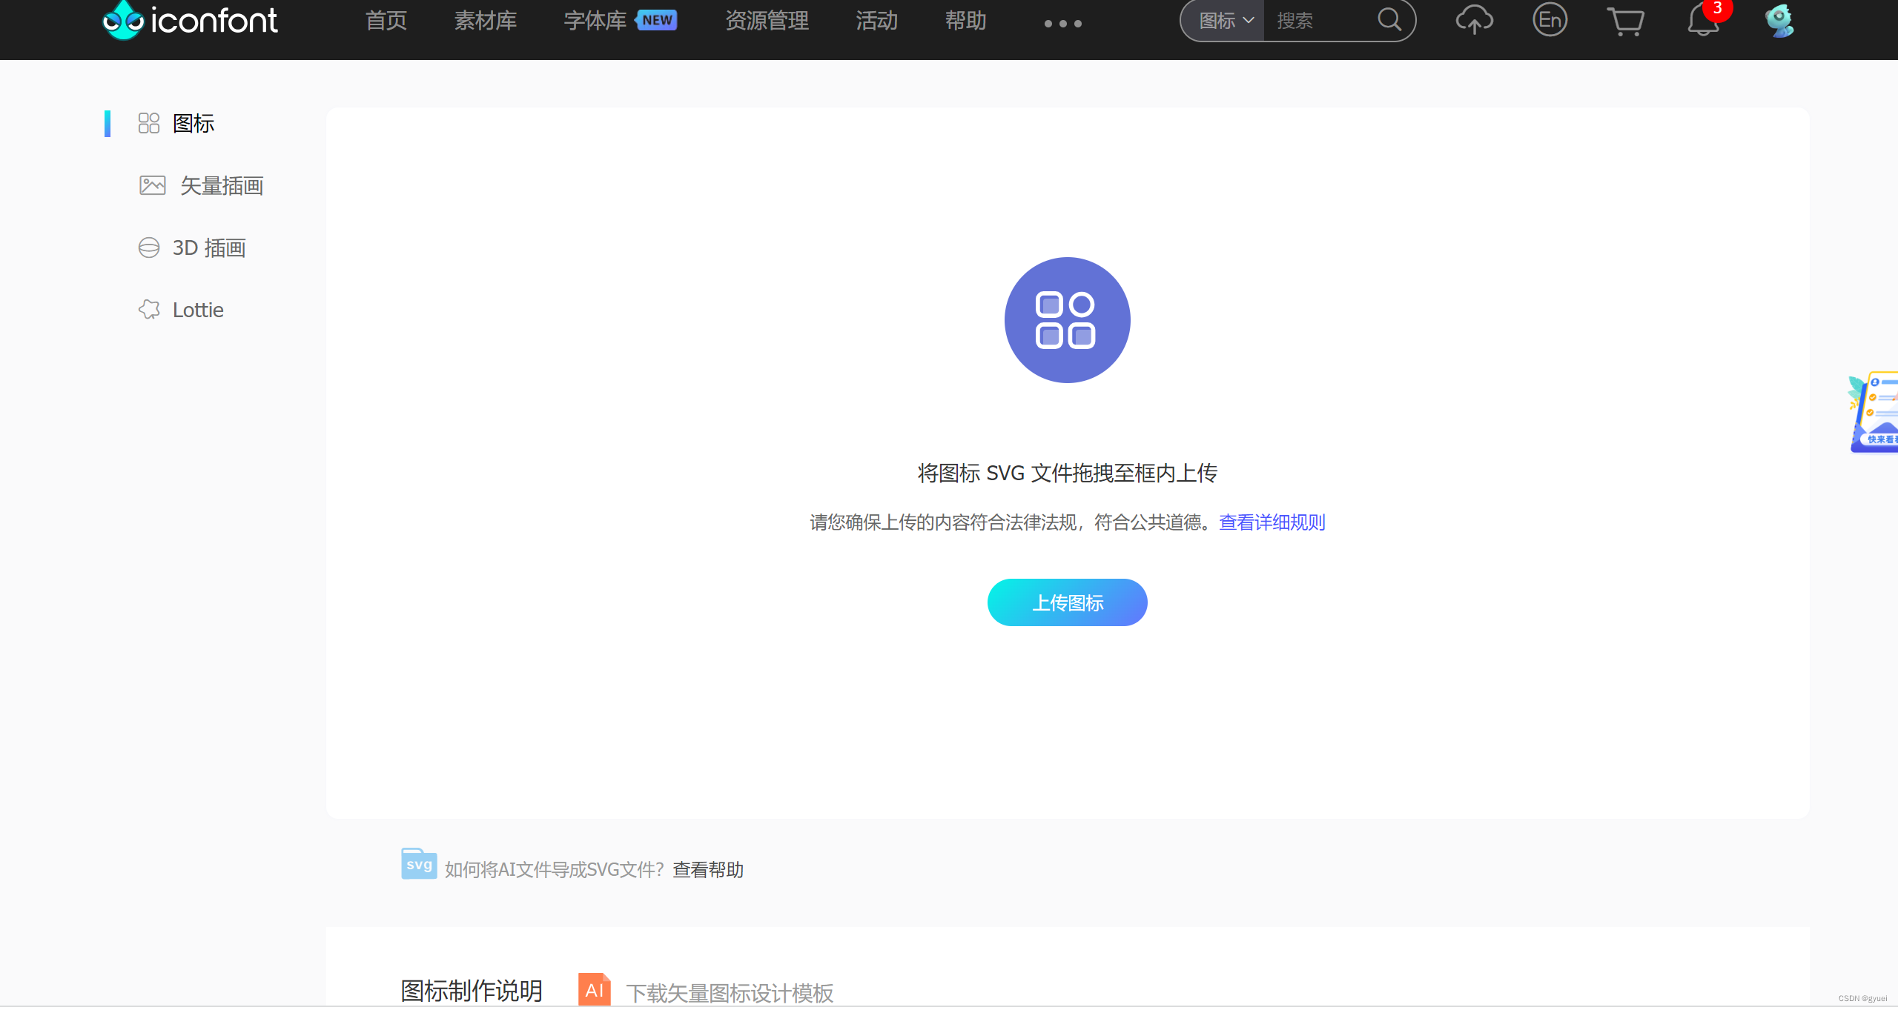Open the 查看帮助 link
The image size is (1898, 1010).
708,870
